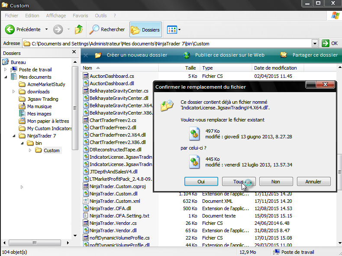Close the Confirmer le remplacement dialog

(326, 84)
